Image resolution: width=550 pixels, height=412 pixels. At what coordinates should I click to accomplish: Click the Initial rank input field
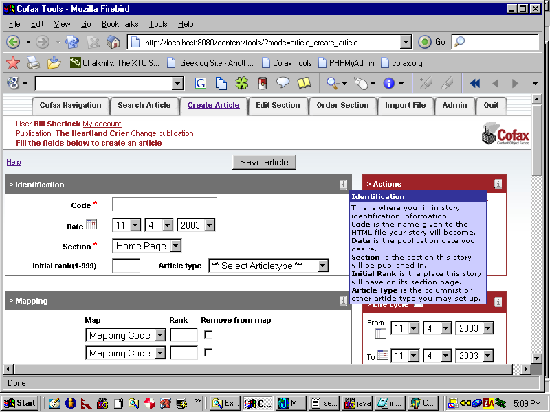[x=126, y=266]
